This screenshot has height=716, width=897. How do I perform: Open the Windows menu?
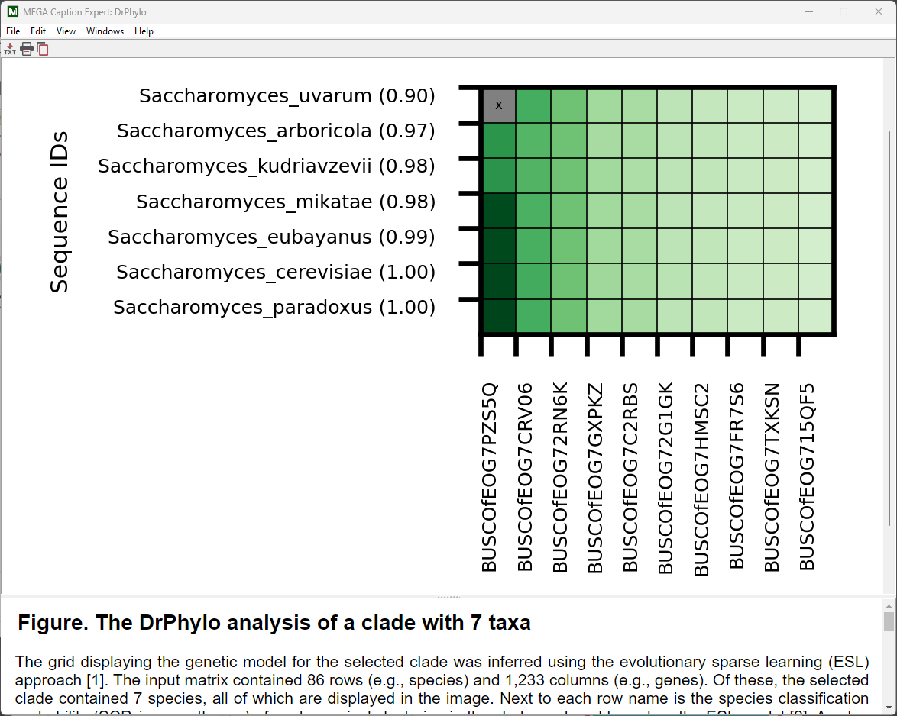click(105, 31)
